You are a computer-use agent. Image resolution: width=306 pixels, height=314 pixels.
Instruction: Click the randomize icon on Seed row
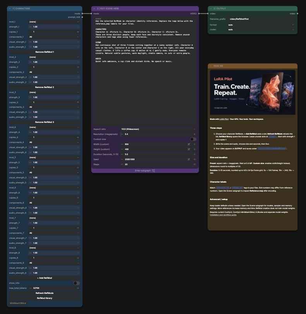(x=189, y=159)
